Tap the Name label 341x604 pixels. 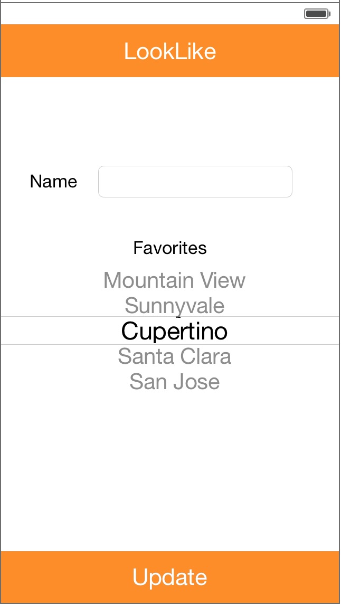click(x=53, y=182)
